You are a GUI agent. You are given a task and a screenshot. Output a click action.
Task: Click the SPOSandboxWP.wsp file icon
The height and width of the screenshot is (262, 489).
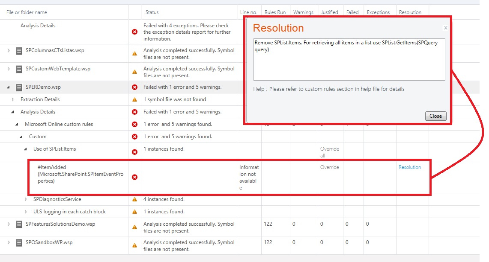19,243
